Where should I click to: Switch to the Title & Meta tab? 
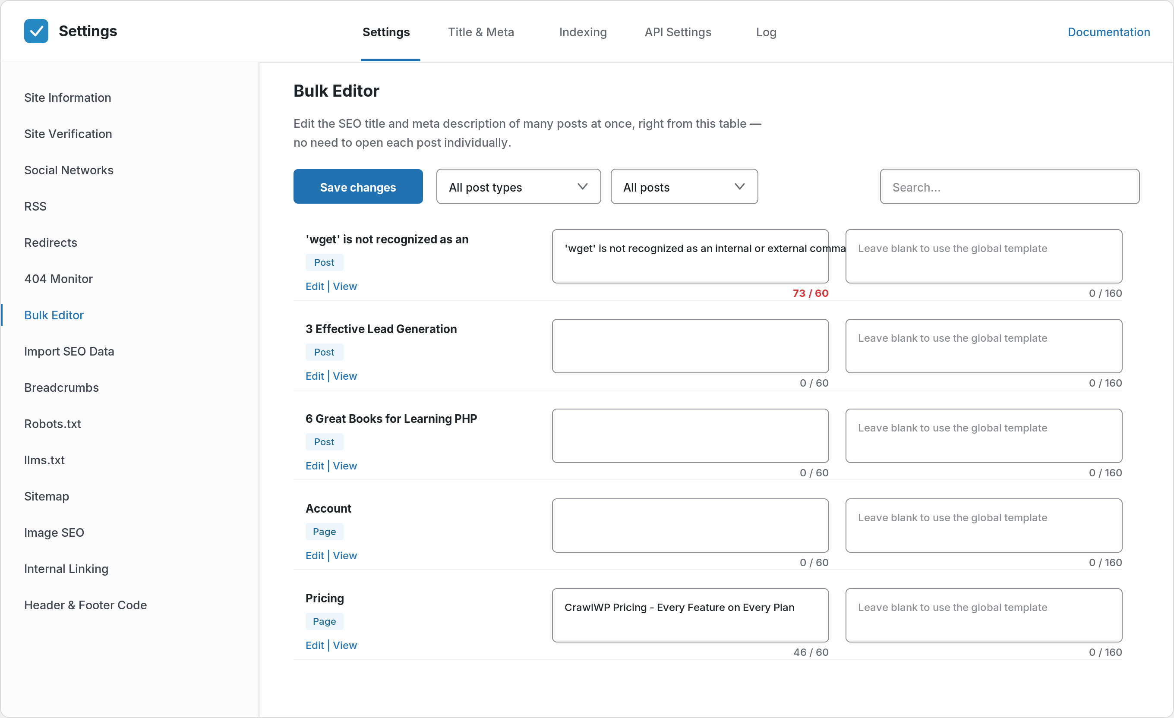click(x=481, y=32)
